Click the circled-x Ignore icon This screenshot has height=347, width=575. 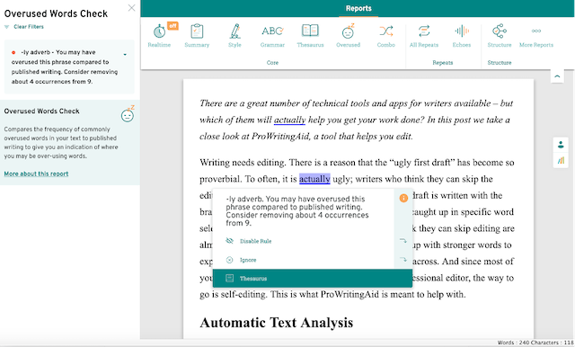230,260
